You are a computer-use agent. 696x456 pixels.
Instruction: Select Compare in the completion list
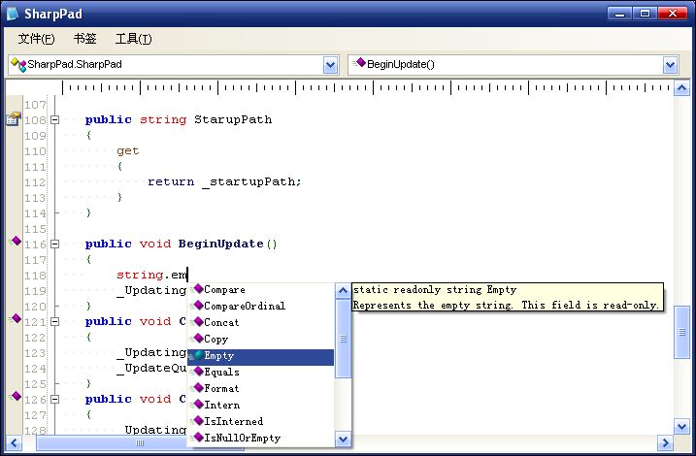pyautogui.click(x=260, y=290)
